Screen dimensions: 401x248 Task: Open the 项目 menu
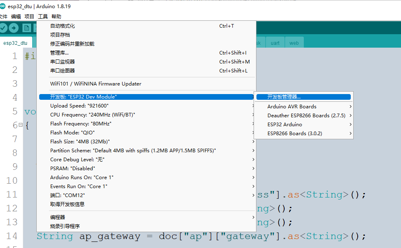pos(29,17)
